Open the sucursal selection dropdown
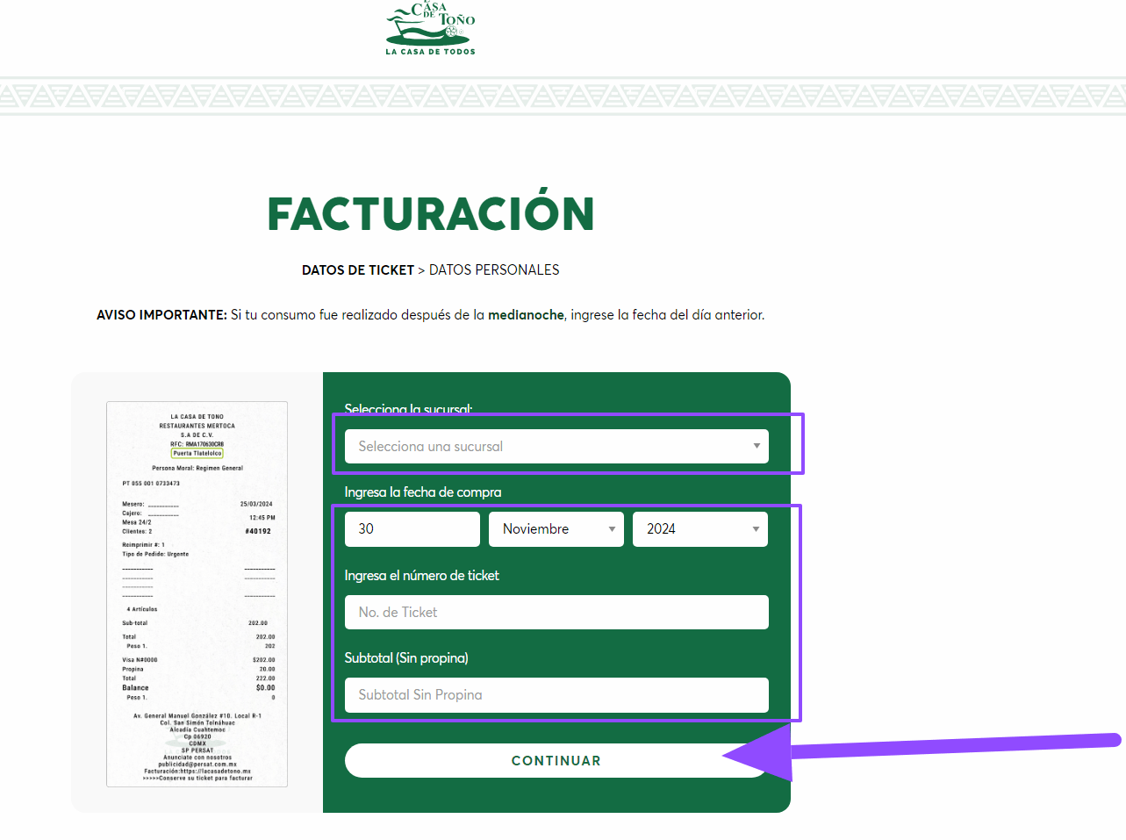This screenshot has width=1126, height=840. [556, 446]
